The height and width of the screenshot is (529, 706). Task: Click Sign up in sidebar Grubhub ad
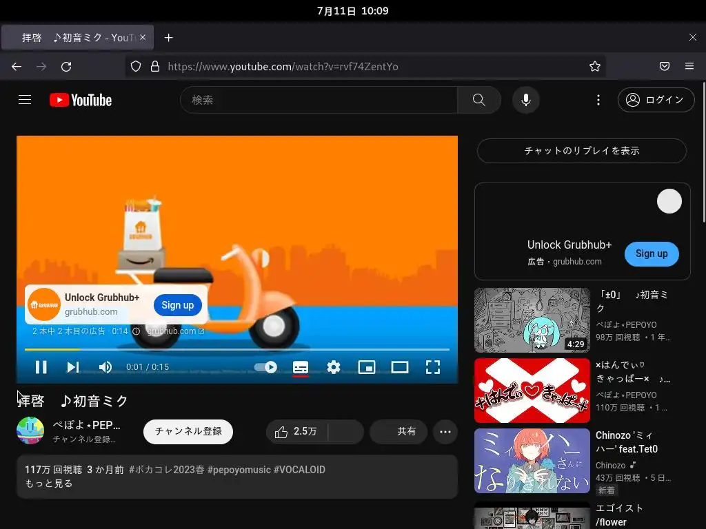652,253
